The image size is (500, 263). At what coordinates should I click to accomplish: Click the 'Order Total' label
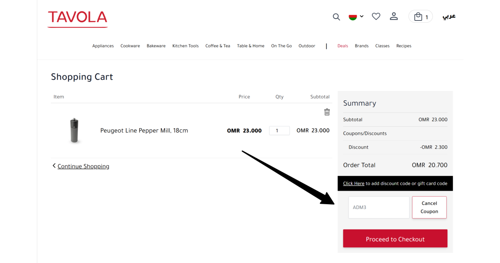(359, 165)
